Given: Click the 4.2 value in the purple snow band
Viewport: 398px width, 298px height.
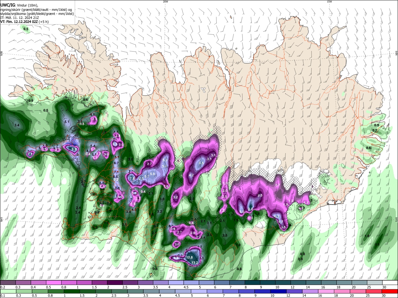Looking at the screenshot, I should click(192, 175).
